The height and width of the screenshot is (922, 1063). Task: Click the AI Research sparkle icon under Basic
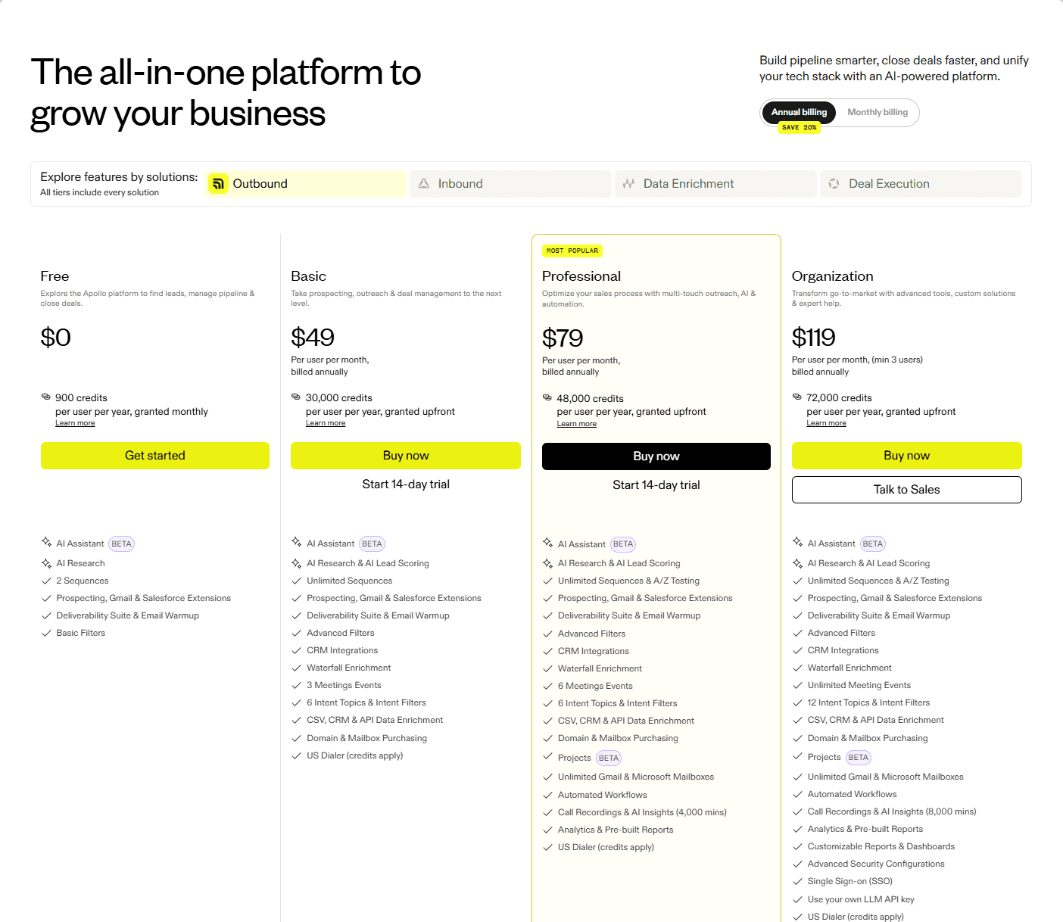[297, 562]
